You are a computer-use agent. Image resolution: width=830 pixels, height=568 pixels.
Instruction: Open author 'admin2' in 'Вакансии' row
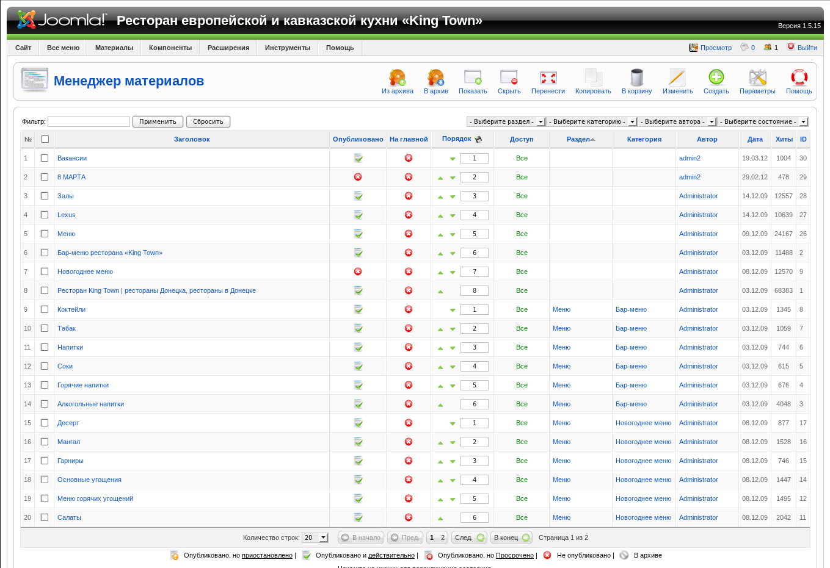pos(690,158)
